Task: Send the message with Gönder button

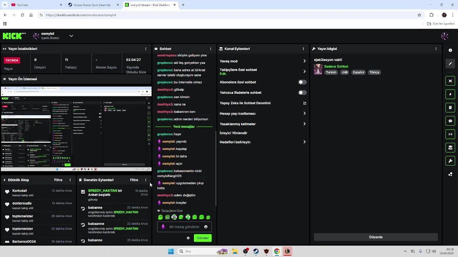Action: click(203, 238)
